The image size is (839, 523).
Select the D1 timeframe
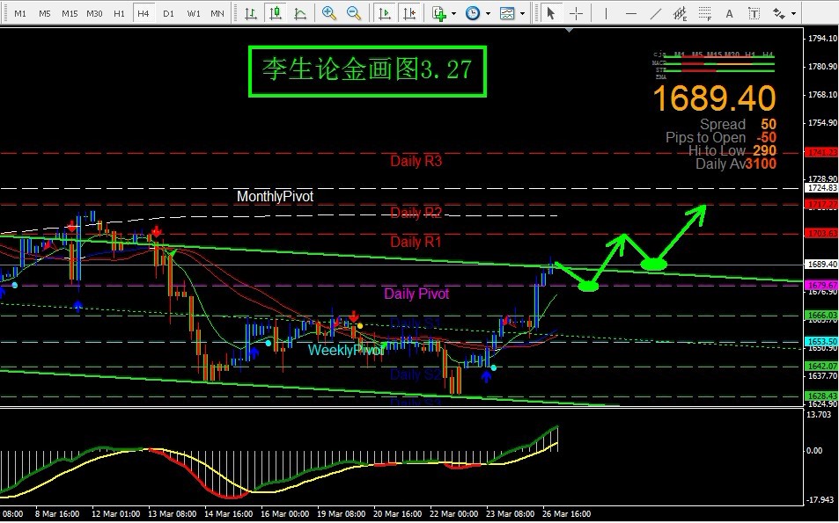pos(168,14)
